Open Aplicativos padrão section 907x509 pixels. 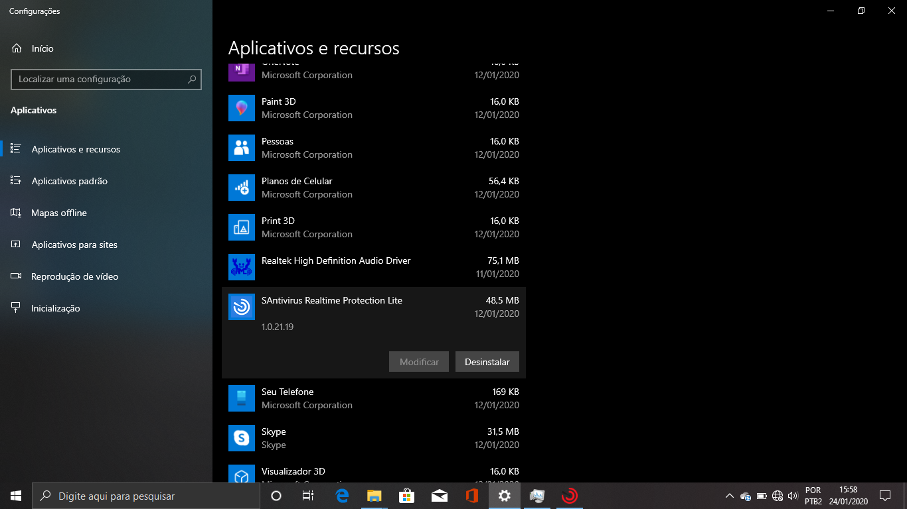(106, 181)
